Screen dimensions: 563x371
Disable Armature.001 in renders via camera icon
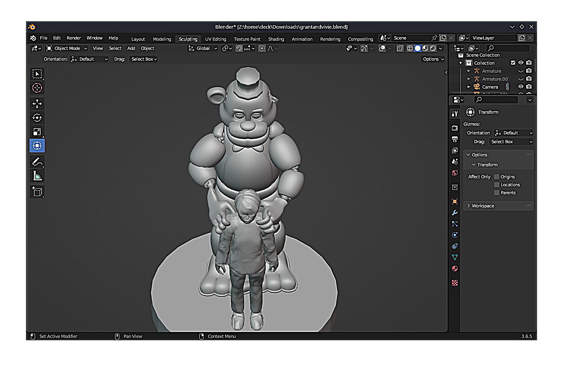click(x=529, y=79)
